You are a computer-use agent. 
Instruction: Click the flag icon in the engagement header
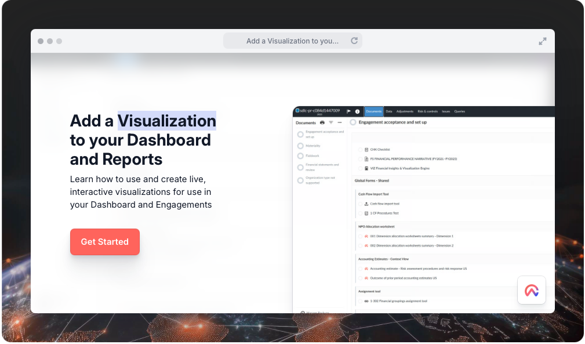tap(348, 111)
